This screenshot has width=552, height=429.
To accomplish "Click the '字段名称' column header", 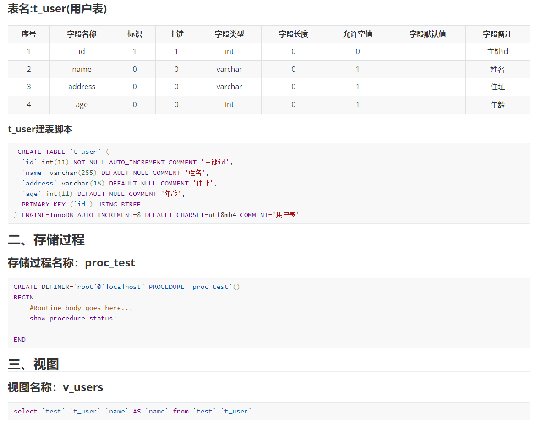I will click(x=82, y=34).
